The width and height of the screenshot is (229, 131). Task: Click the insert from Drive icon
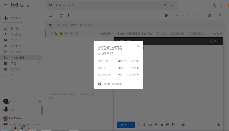162,125
